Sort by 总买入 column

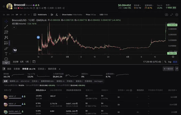click(89, 90)
